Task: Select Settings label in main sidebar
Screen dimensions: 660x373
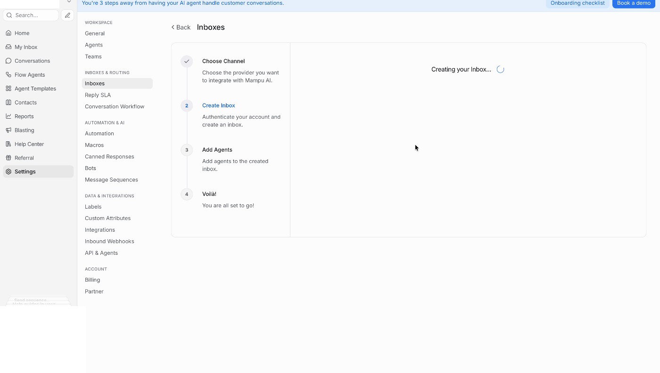Action: [x=25, y=171]
